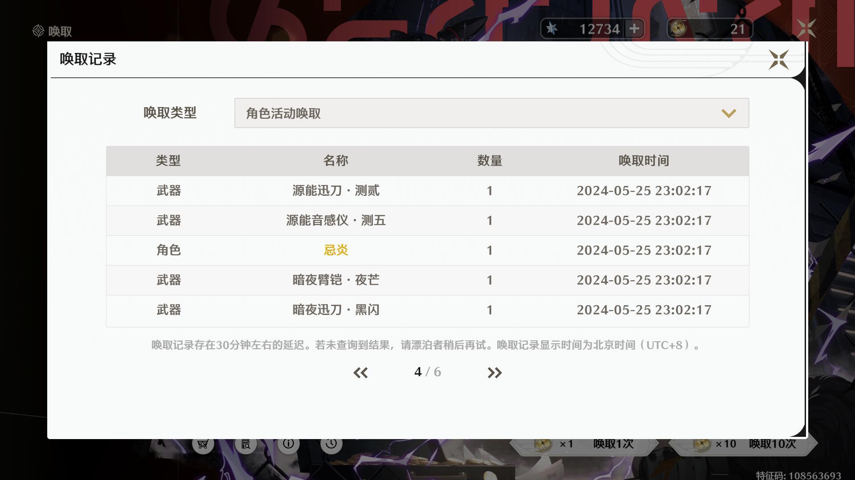
Task: Click 武器 type in the 源能音感仪・测五 row
Action: pyautogui.click(x=168, y=221)
